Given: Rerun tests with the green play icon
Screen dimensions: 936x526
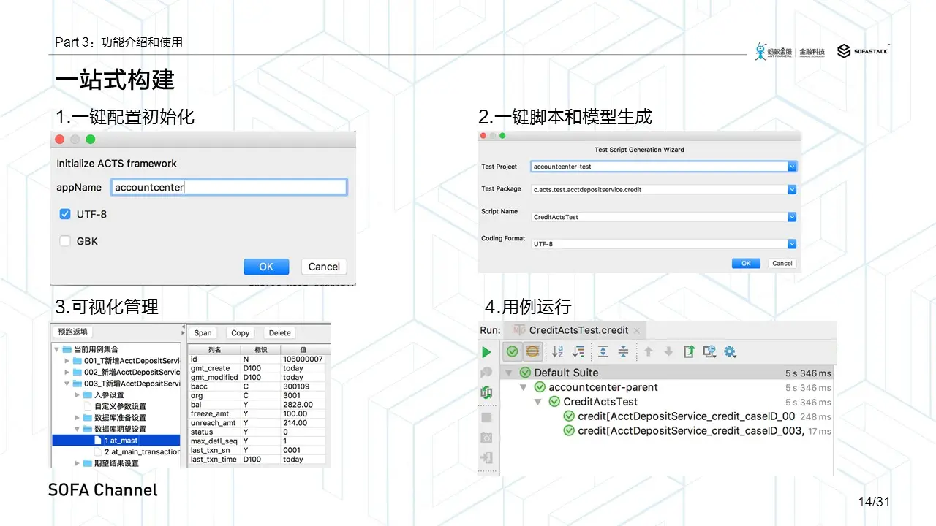Looking at the screenshot, I should tap(486, 351).
